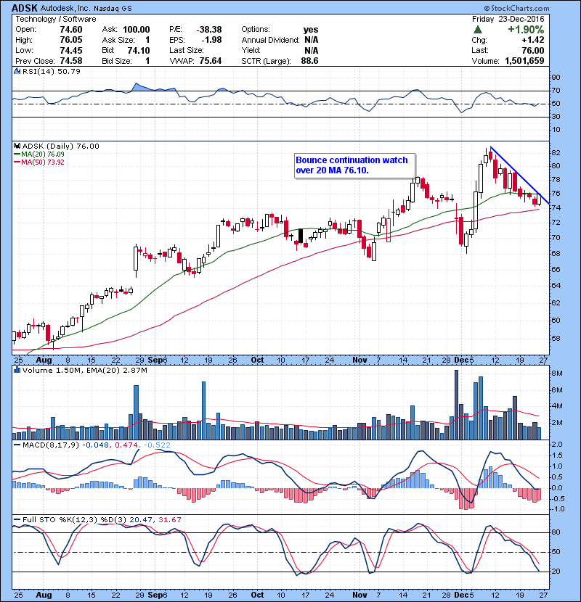This screenshot has width=581, height=602.
Task: Click the RSI(14) indicator panel icon
Action: click(17, 71)
